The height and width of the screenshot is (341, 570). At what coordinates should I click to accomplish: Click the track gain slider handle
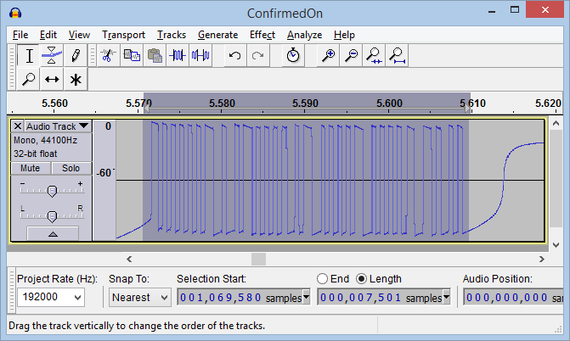coord(52,191)
